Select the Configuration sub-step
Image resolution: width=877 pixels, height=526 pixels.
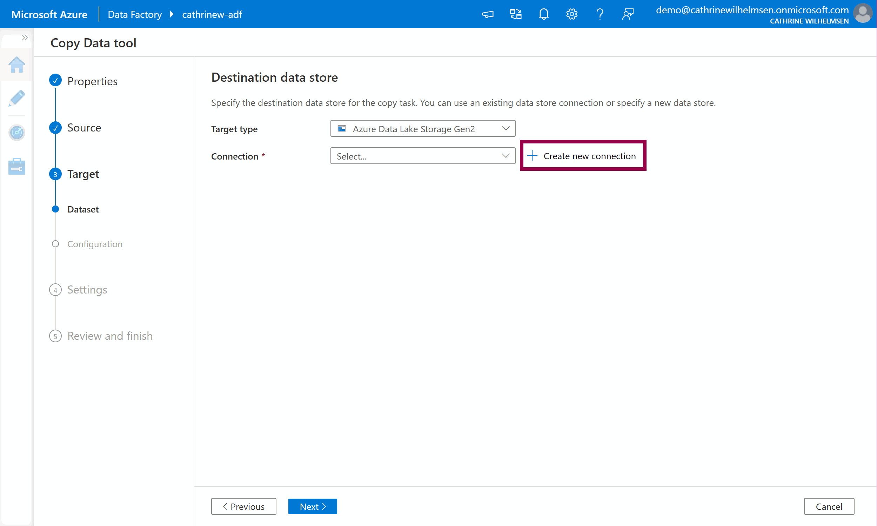pyautogui.click(x=95, y=244)
